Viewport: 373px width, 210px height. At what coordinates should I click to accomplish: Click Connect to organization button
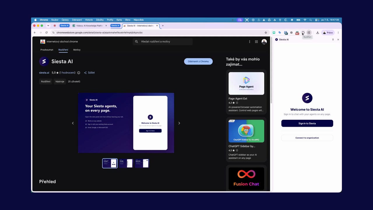tap(307, 138)
